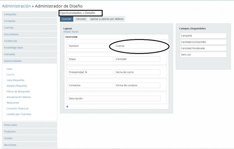
Task: Open the Lista layout under Oportunidades
Action: [x=9, y=69]
